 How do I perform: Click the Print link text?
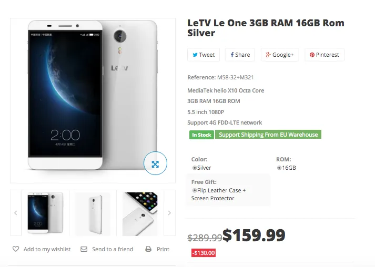[x=163, y=249]
